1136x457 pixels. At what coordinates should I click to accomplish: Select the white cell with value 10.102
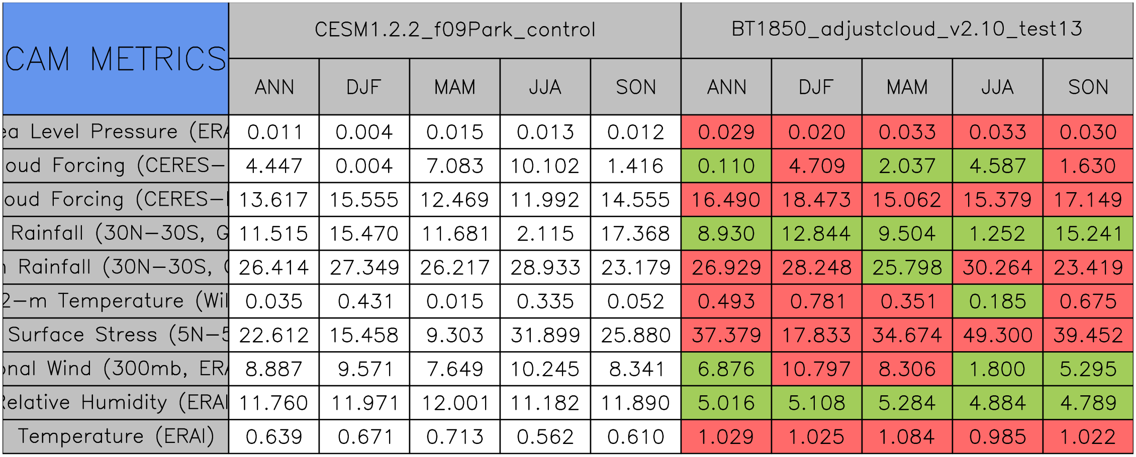click(545, 166)
